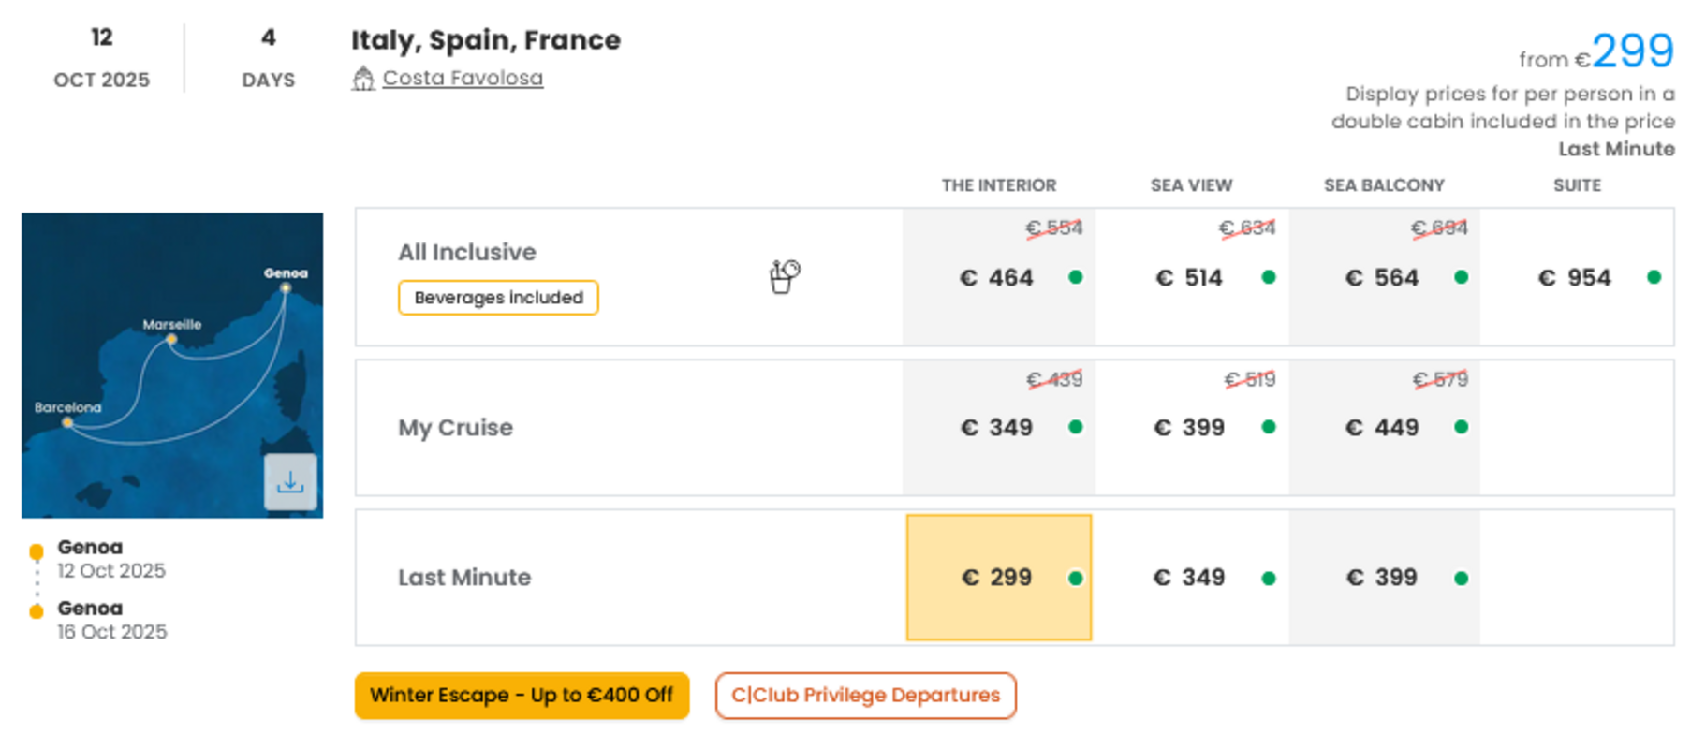This screenshot has height=749, width=1691.
Task: Choose Last Minute Sea View €349 price
Action: [x=1192, y=578]
